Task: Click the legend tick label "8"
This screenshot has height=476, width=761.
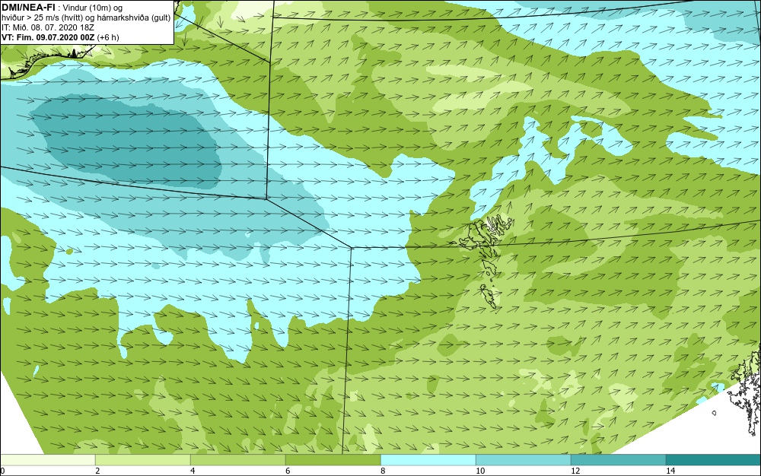Action: pyautogui.click(x=383, y=471)
